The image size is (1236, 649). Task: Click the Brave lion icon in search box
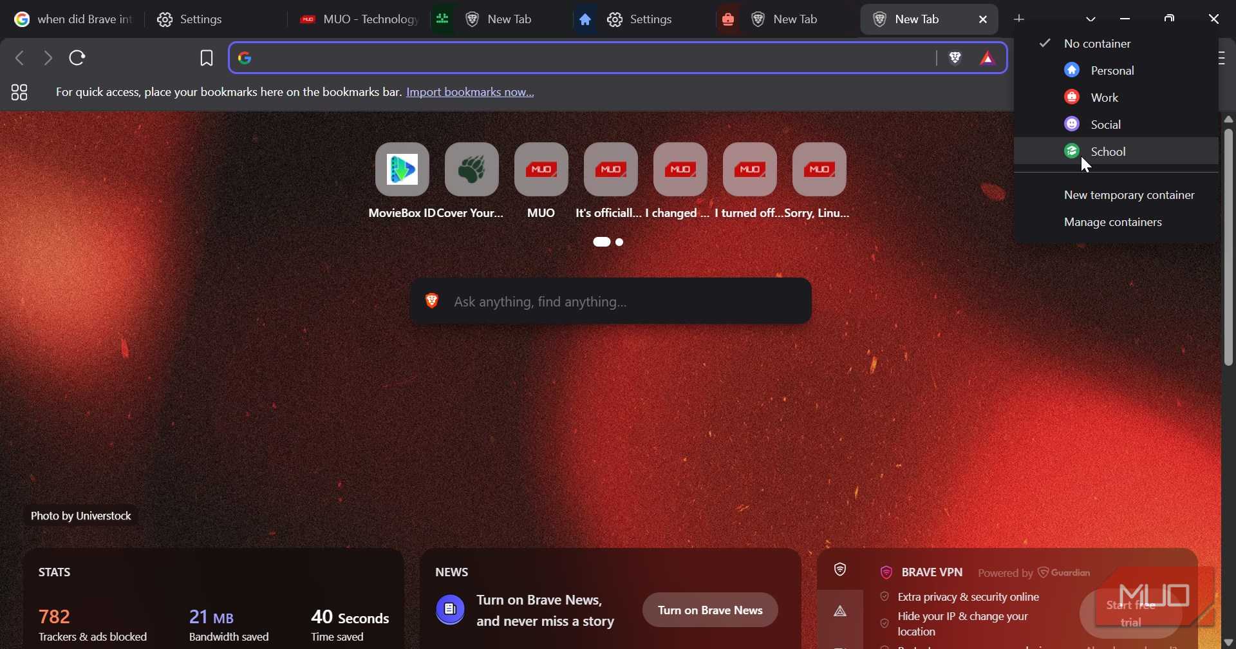[x=432, y=301]
